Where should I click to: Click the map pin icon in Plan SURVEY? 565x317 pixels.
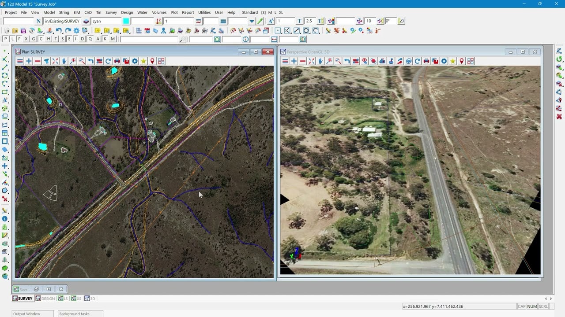click(x=152, y=61)
